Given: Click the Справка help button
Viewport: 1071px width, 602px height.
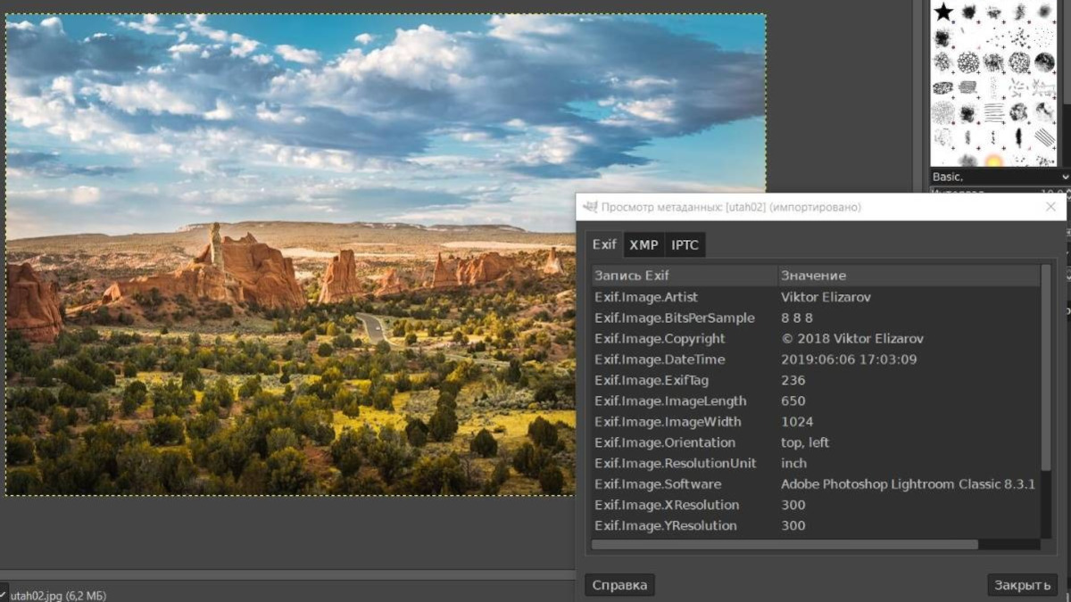Looking at the screenshot, I should click(x=619, y=585).
